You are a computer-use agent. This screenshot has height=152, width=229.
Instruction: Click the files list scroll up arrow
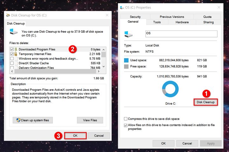tap(104, 50)
